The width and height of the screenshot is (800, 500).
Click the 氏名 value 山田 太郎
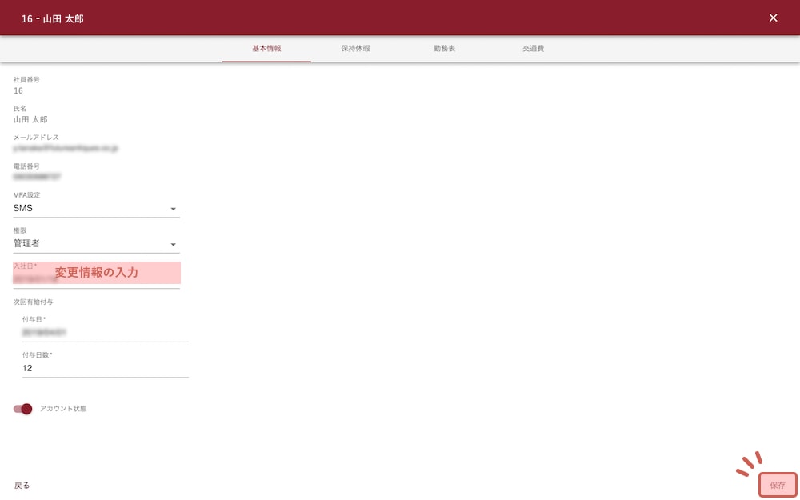[30, 119]
